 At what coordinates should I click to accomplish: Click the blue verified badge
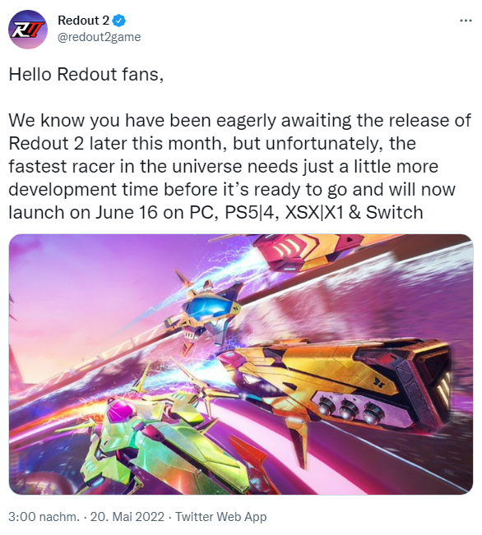(x=119, y=21)
